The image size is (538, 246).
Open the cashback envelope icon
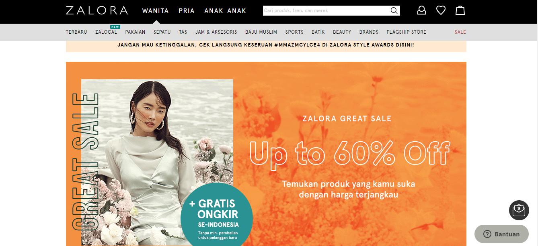[519, 210]
